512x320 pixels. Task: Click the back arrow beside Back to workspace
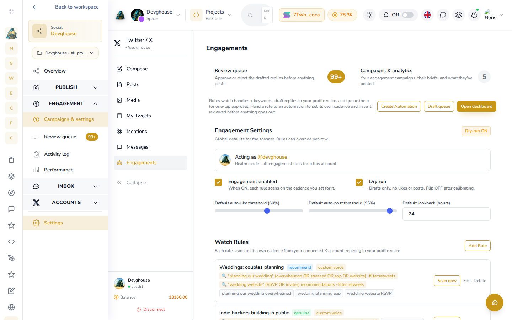[35, 7]
